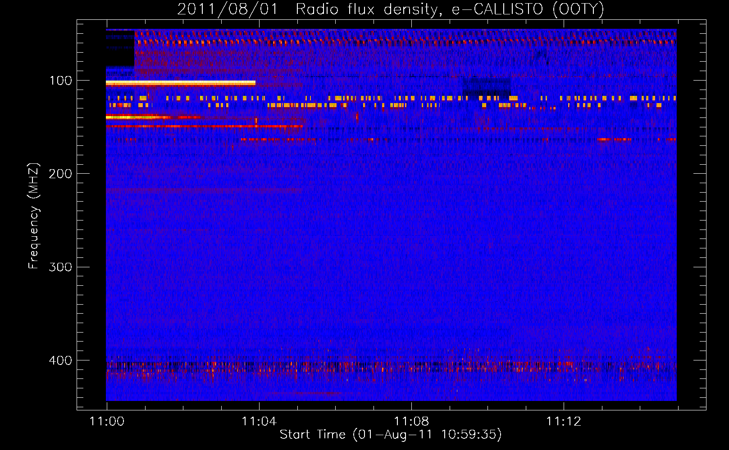
Task: Click the "Start Time (01-Aug-11 10:59:35)" label
Action: (391, 435)
